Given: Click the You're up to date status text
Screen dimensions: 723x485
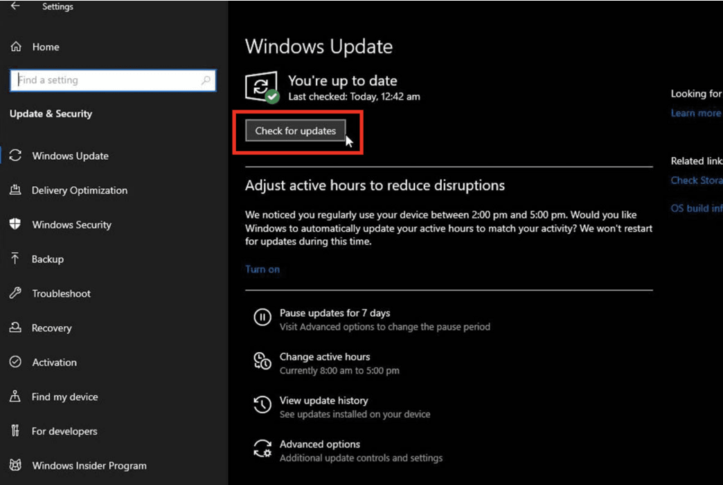Looking at the screenshot, I should pos(343,81).
